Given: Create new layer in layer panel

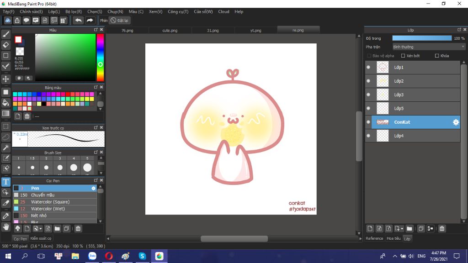Looking at the screenshot, I should [x=370, y=228].
